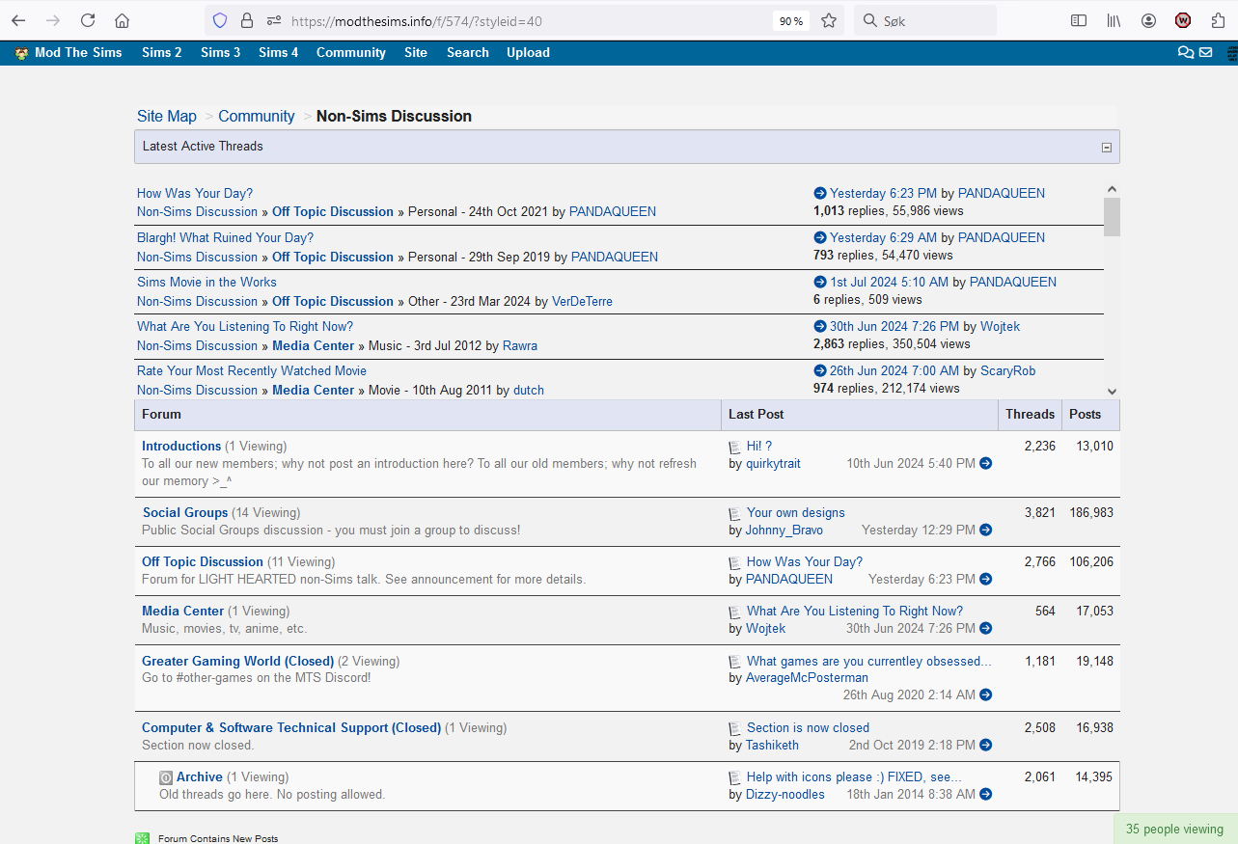
Task: Open the Community menu
Action: click(x=350, y=53)
